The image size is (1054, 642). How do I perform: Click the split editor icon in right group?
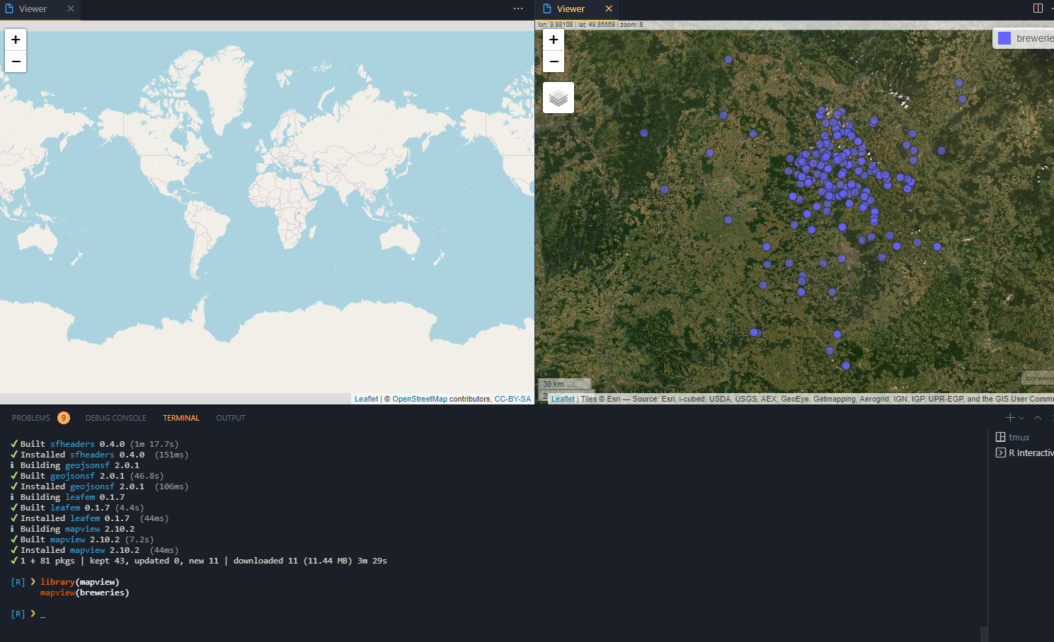click(1038, 8)
